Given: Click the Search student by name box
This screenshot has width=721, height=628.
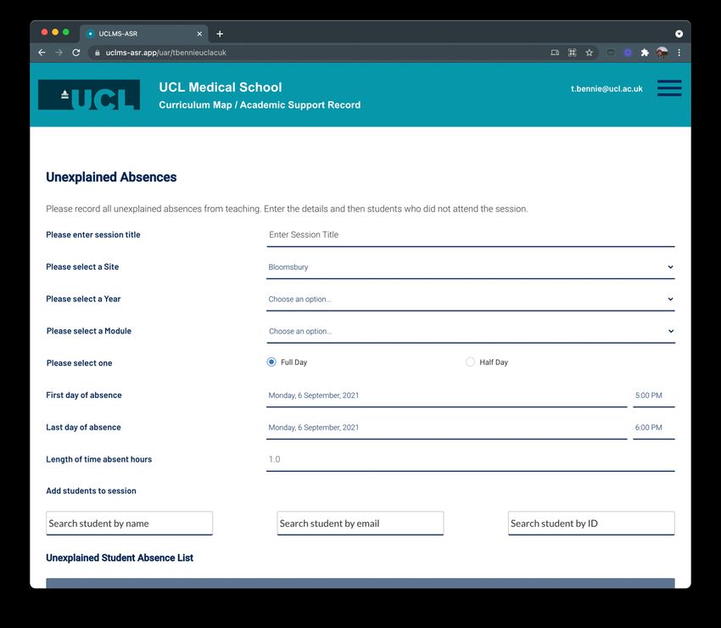Looking at the screenshot, I should [129, 523].
